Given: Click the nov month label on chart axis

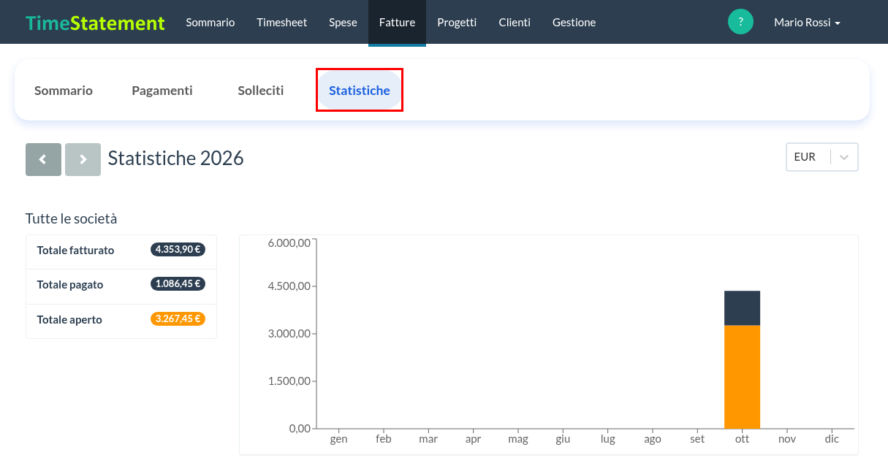Looking at the screenshot, I should point(787,439).
